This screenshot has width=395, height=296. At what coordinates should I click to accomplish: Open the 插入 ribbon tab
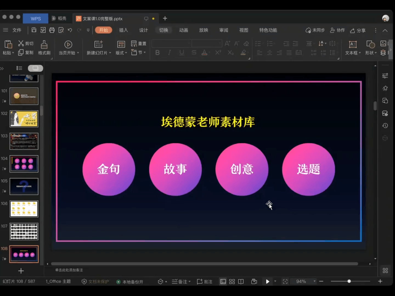coord(123,30)
